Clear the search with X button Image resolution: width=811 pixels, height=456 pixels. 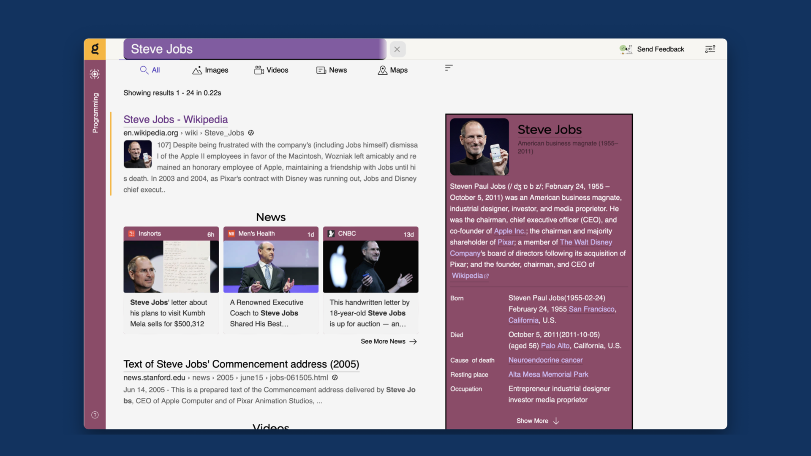(x=397, y=49)
